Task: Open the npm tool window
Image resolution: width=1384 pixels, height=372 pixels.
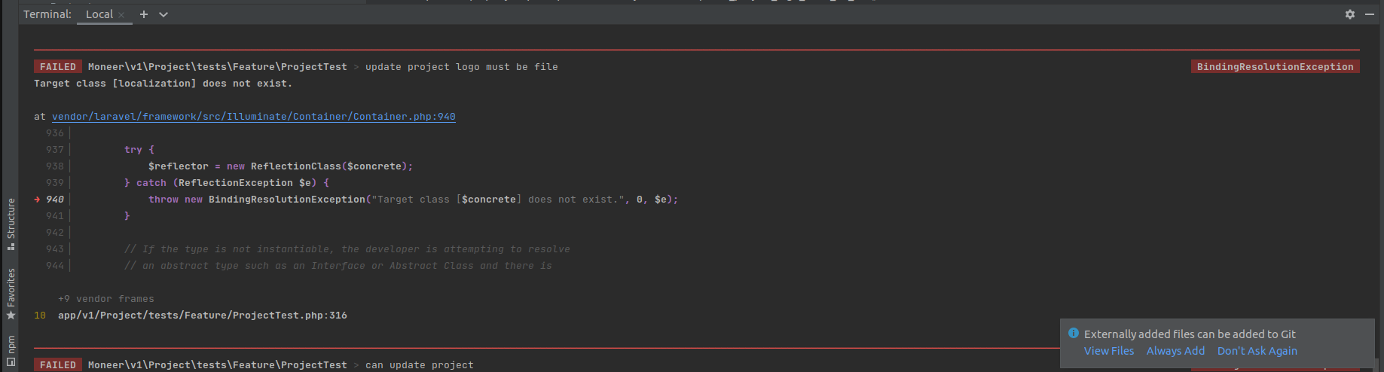Action: [11, 352]
